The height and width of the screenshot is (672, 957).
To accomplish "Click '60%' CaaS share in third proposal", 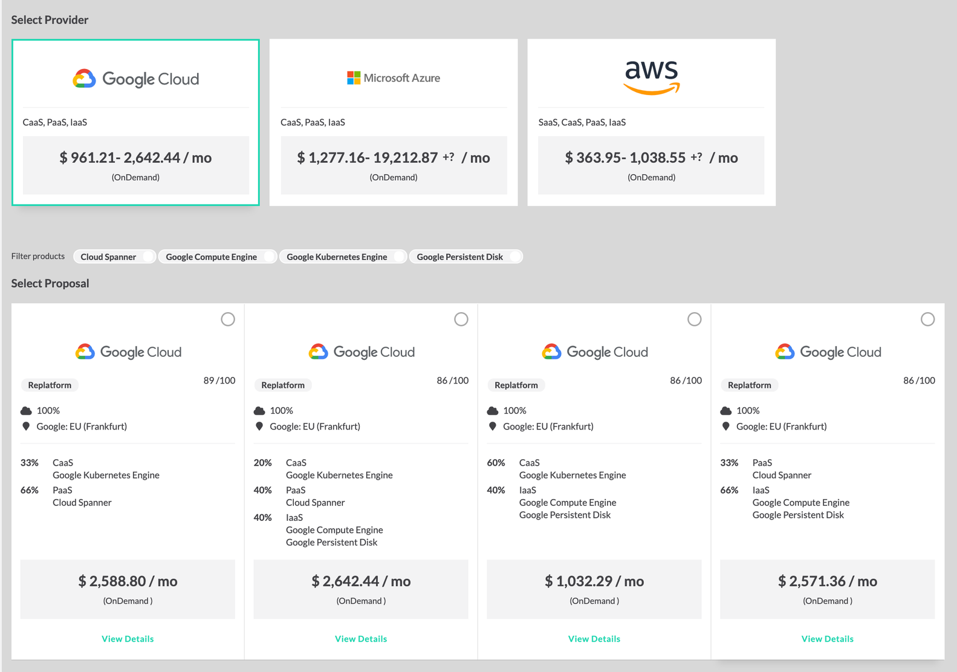I will click(x=496, y=463).
